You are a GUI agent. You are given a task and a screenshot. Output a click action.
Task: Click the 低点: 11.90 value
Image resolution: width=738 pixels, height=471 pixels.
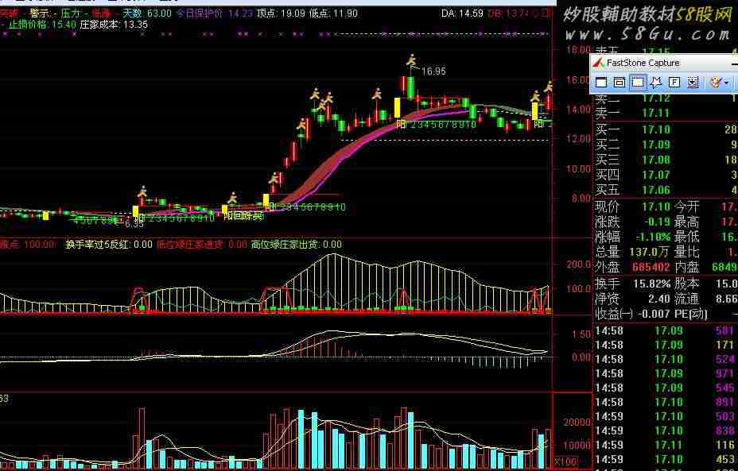click(333, 14)
